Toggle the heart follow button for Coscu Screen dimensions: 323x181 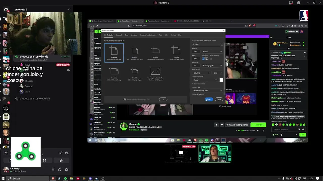point(222,125)
